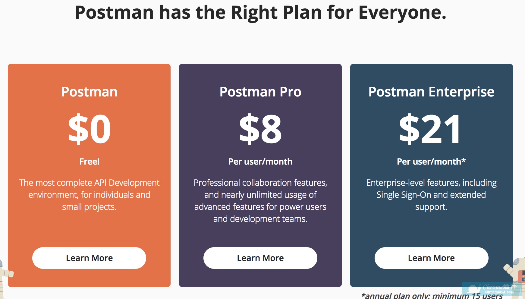Click the Postman plan title
This screenshot has width=525, height=299.
[x=89, y=92]
